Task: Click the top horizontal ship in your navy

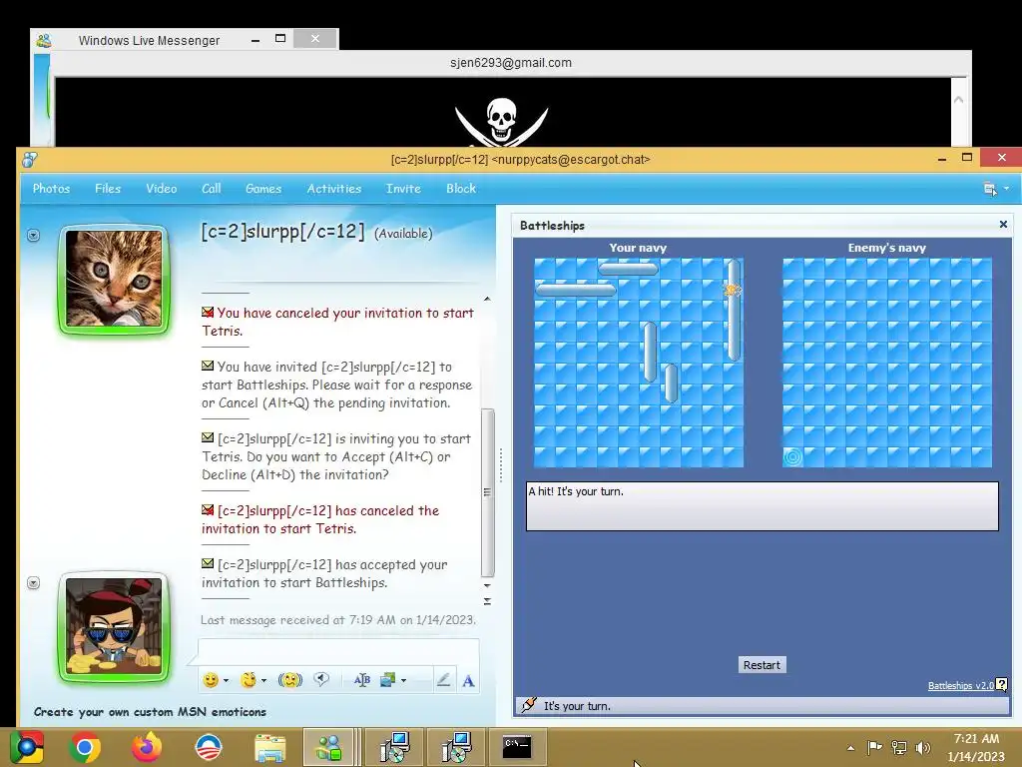Action: tap(628, 268)
